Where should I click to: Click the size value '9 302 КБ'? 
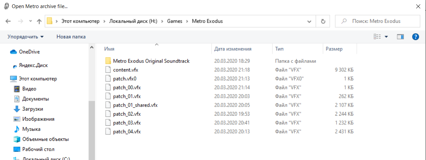(x=344, y=70)
